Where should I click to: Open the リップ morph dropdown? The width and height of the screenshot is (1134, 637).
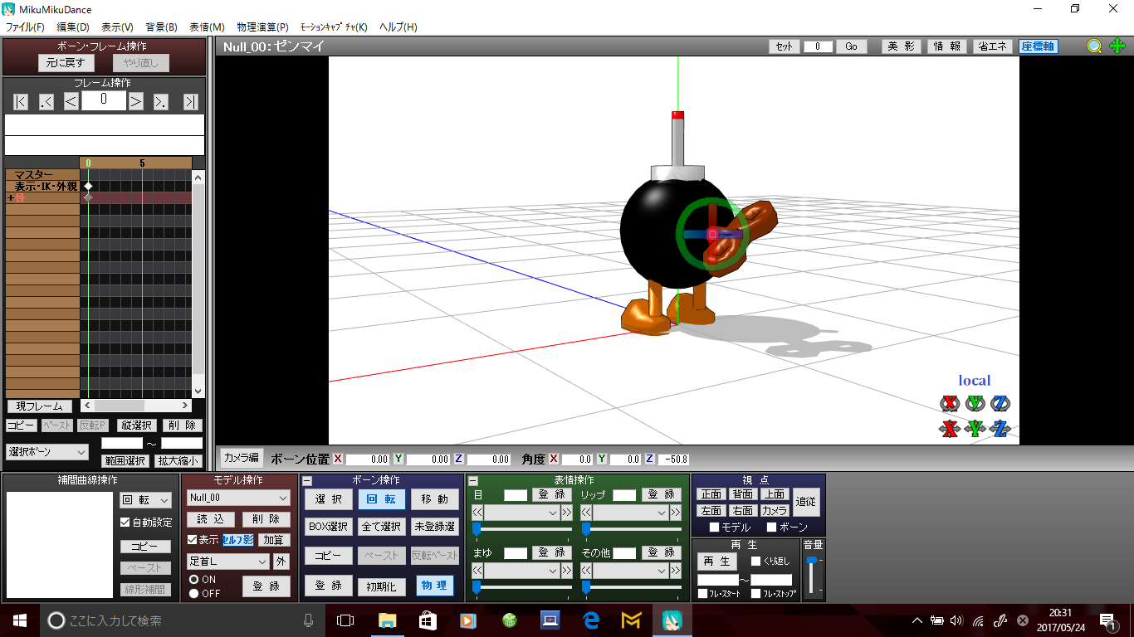[x=631, y=513]
